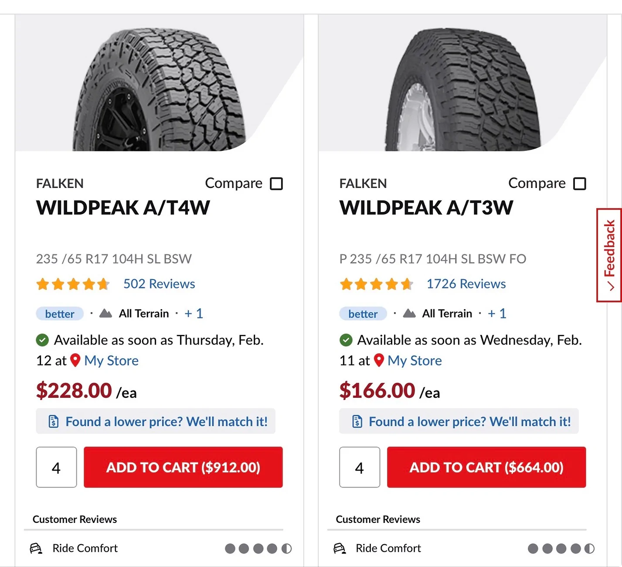
Task: Add four Wildpeak A/T4W tires to cart
Action: 183,467
